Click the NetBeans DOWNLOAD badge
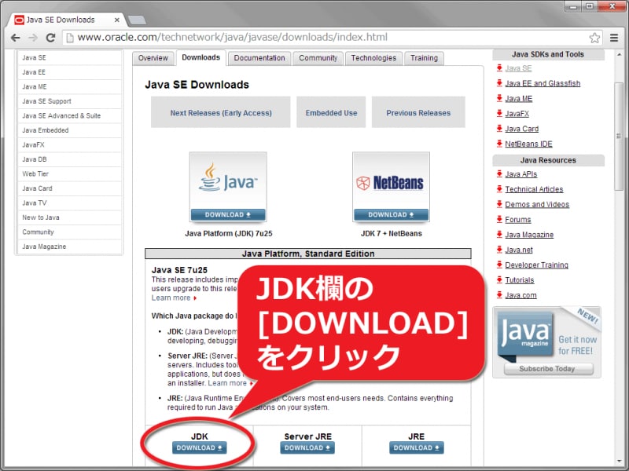Viewport: 629px width, 471px height. click(x=391, y=214)
